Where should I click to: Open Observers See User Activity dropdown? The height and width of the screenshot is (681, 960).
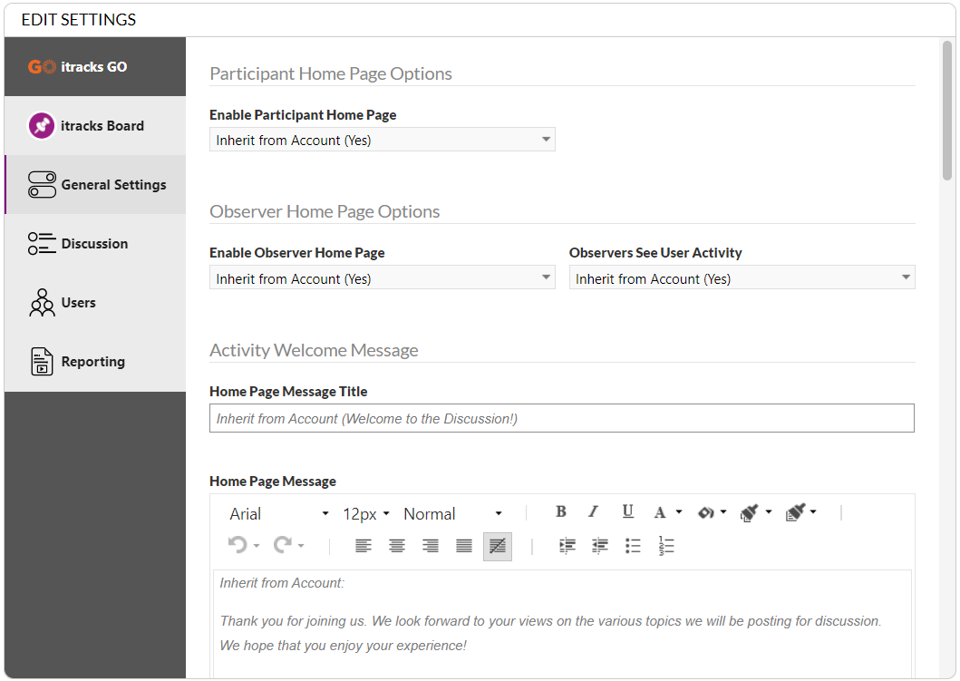point(742,277)
